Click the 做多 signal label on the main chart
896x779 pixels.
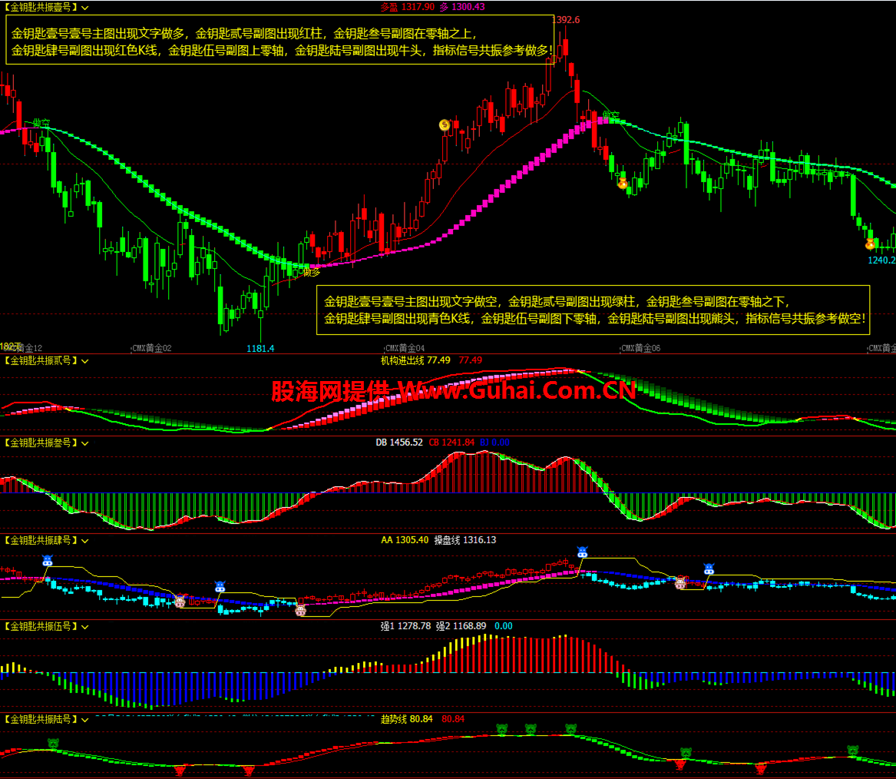312,271
